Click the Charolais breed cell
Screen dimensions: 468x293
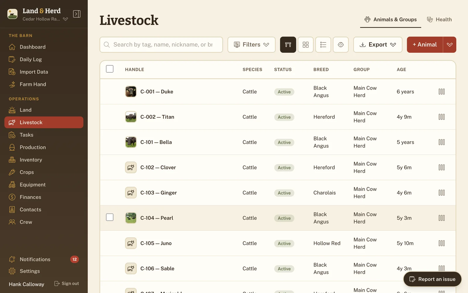(x=325, y=193)
